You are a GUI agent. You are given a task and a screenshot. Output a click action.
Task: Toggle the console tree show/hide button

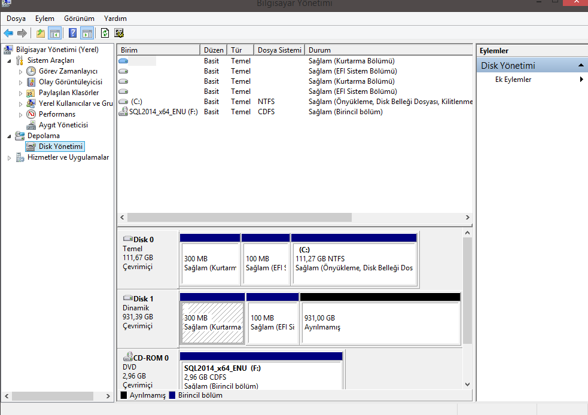tap(55, 33)
